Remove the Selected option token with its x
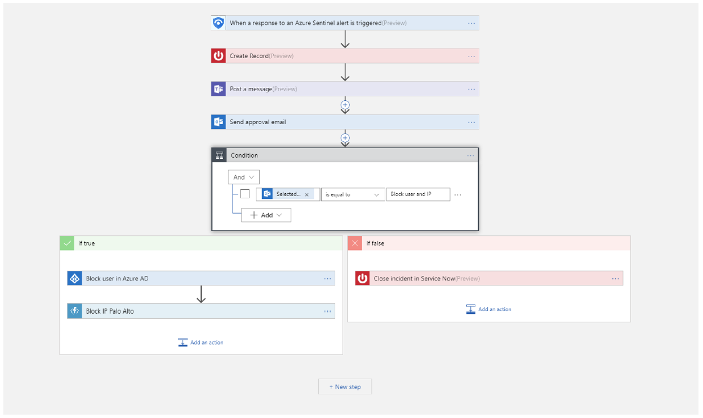703x418 pixels. pyautogui.click(x=307, y=194)
